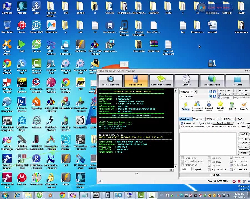The width and height of the screenshot is (250, 199).
Task: Switch to the eMMC Direct tab
Action: click(228, 119)
